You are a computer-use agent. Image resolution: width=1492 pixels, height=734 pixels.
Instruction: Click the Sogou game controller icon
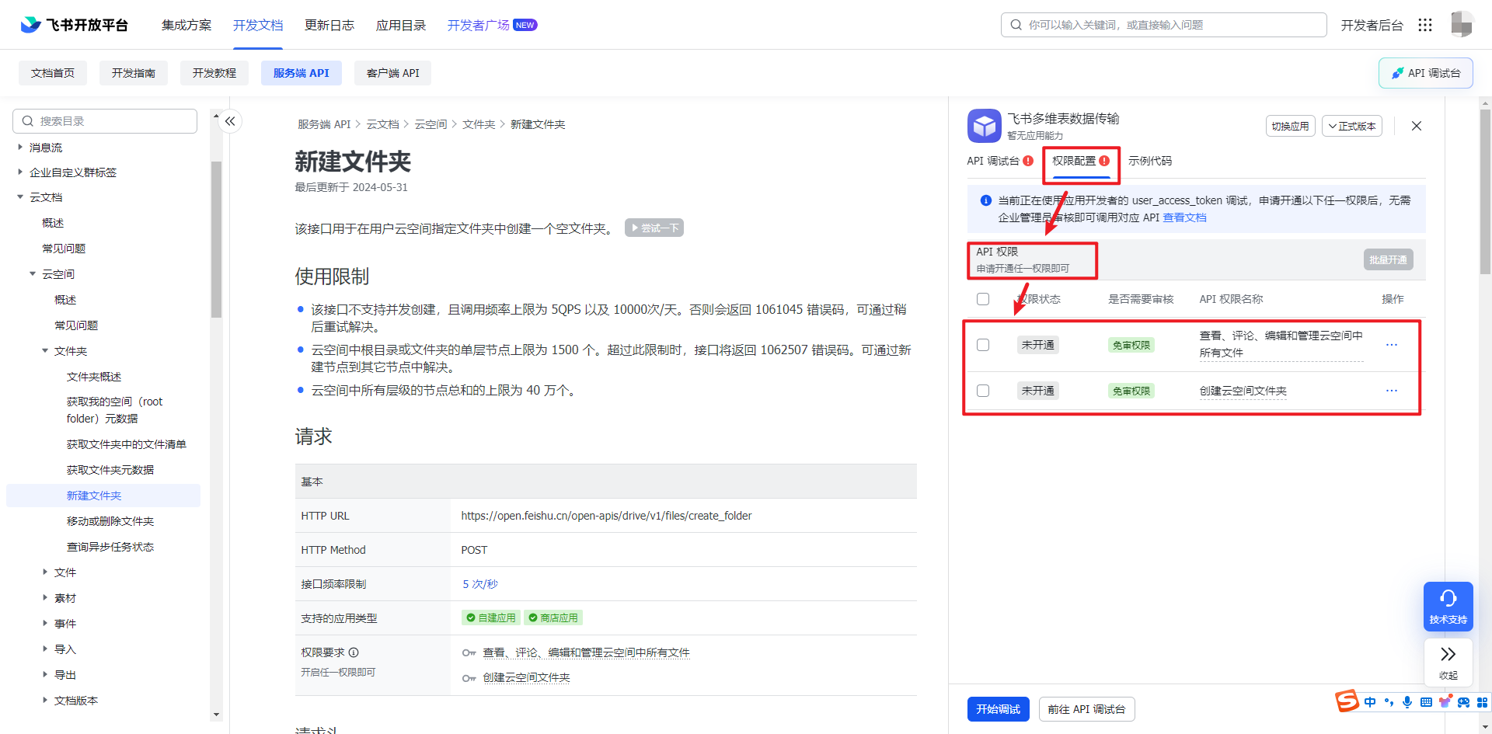(x=1463, y=702)
